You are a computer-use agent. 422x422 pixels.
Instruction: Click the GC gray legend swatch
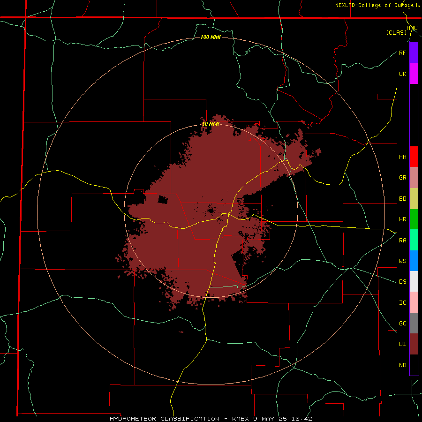pos(414,323)
